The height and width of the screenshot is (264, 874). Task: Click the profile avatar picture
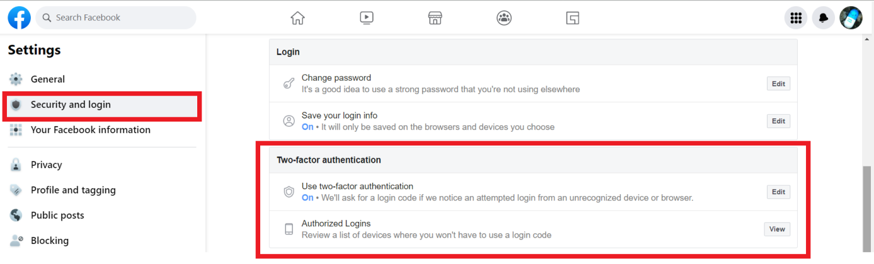pos(851,18)
